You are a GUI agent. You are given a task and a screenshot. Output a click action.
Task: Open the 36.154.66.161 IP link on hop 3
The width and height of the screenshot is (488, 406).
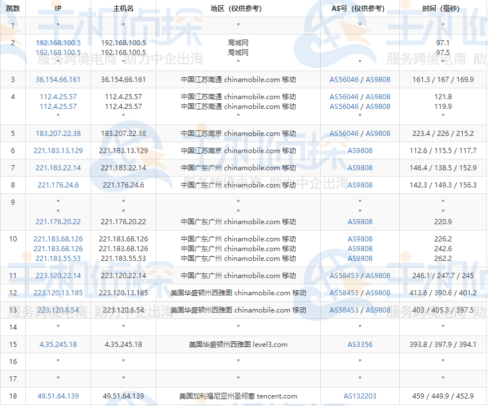[x=58, y=80]
